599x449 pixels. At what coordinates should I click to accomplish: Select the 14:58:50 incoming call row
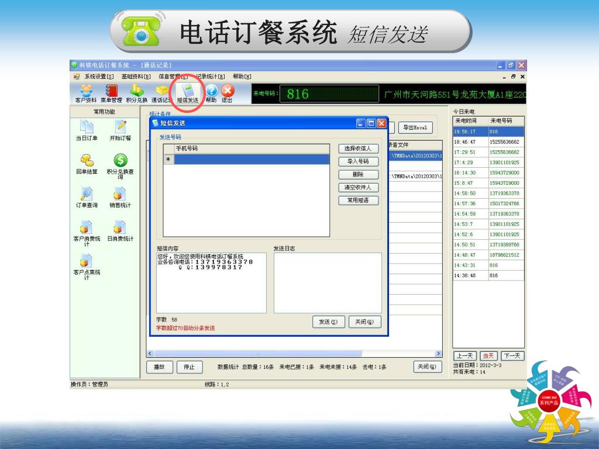[488, 194]
